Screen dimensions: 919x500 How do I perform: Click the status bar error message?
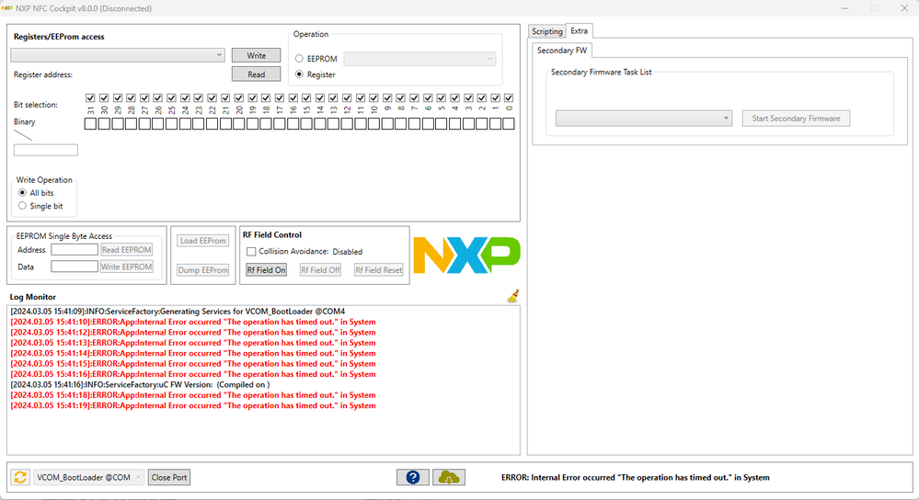point(636,478)
